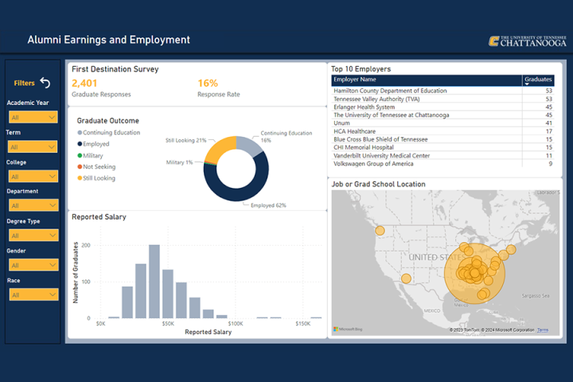The image size is (573, 382).
Task: Click the UTC Chattanooga logo
Action: (x=528, y=41)
